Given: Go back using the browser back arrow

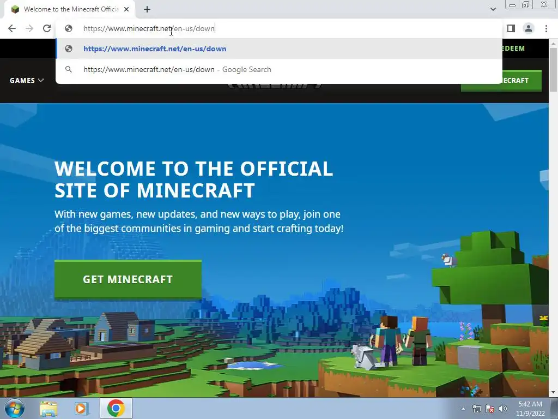Looking at the screenshot, I should [12, 28].
